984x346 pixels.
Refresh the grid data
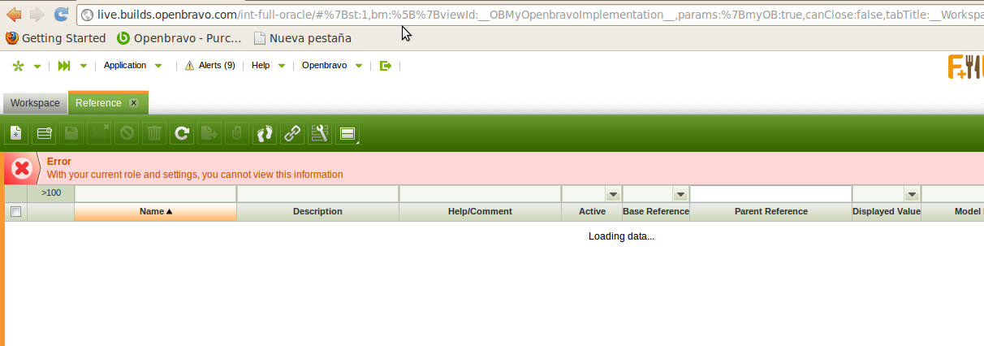coord(182,133)
